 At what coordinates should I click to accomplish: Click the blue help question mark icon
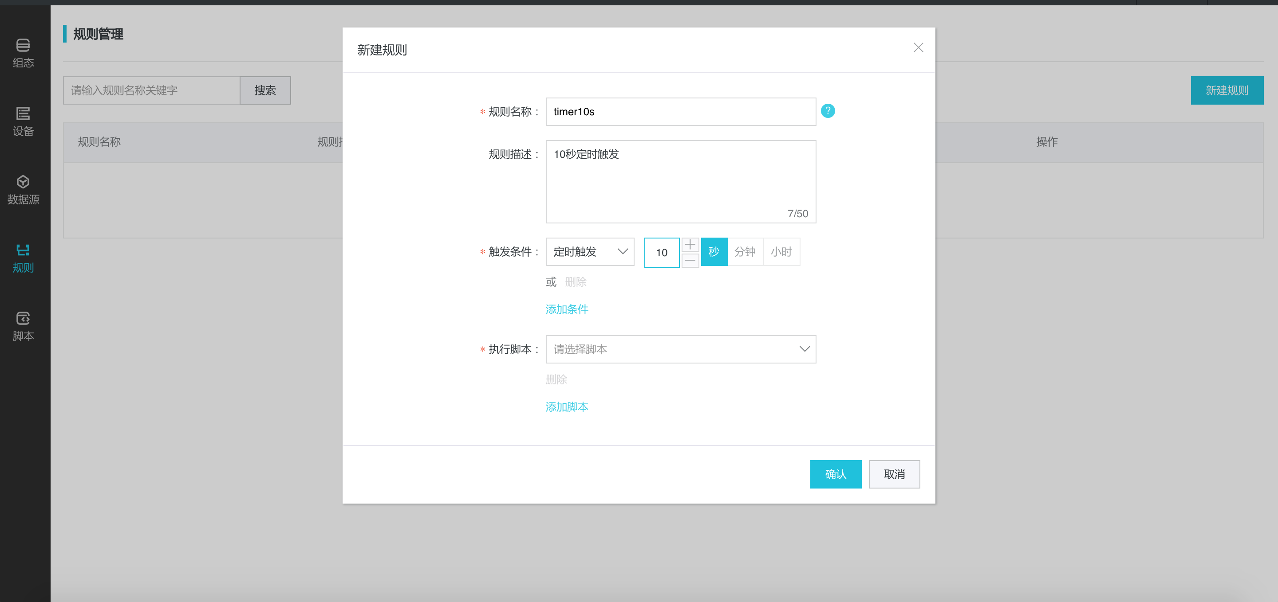(x=828, y=111)
